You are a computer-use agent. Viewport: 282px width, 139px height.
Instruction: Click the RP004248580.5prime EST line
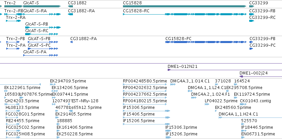click(x=145, y=84)
